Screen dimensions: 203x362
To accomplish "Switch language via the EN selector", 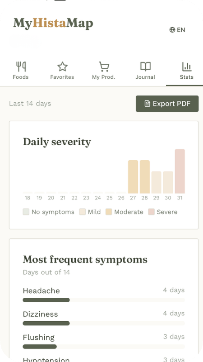I will (177, 30).
